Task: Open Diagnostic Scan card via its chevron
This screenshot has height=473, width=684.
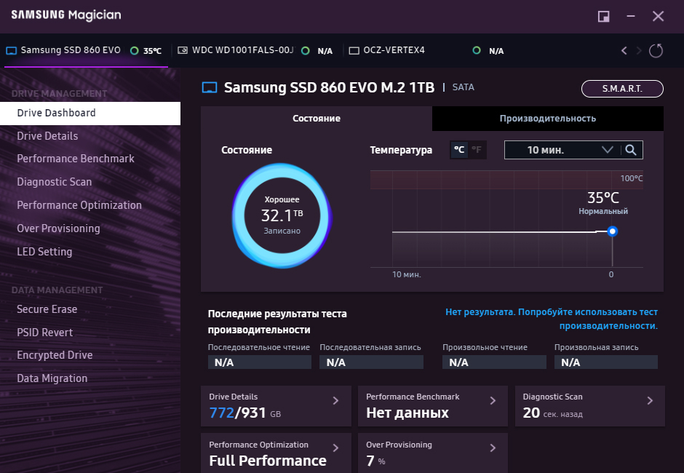Action: (x=650, y=400)
